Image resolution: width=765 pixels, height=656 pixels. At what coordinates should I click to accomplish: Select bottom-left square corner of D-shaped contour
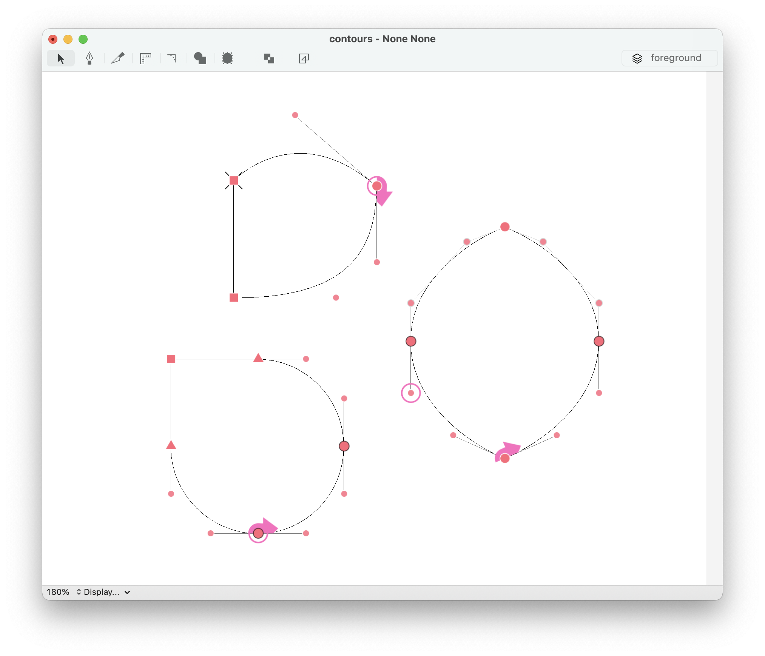(x=234, y=298)
